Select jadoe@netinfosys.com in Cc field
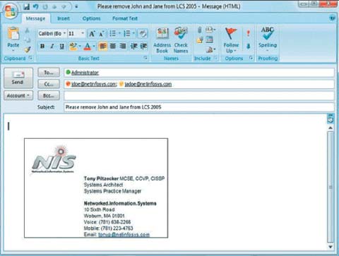Image resolution: width=339 pixels, height=256 pixels. [148, 84]
